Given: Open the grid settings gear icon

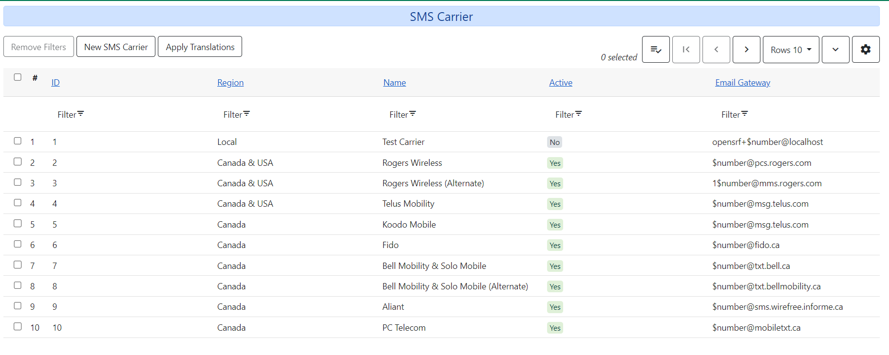Looking at the screenshot, I should pos(865,50).
